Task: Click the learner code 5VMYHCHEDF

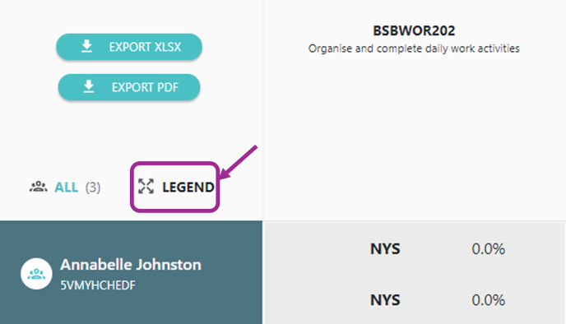Action: (98, 285)
